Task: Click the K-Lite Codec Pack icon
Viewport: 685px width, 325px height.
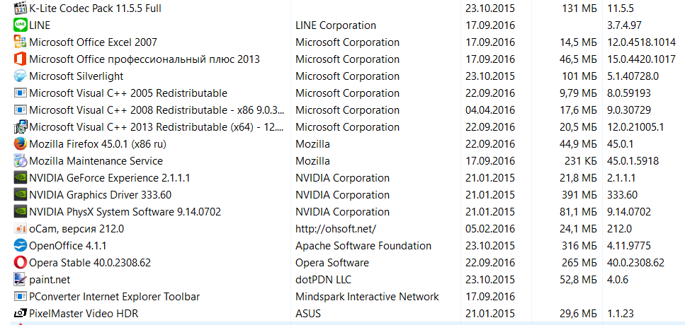Action: click(20, 8)
